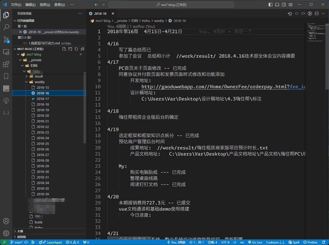Synchronize changes next to main branch
This screenshot has width=329, height=245.
point(26,242)
